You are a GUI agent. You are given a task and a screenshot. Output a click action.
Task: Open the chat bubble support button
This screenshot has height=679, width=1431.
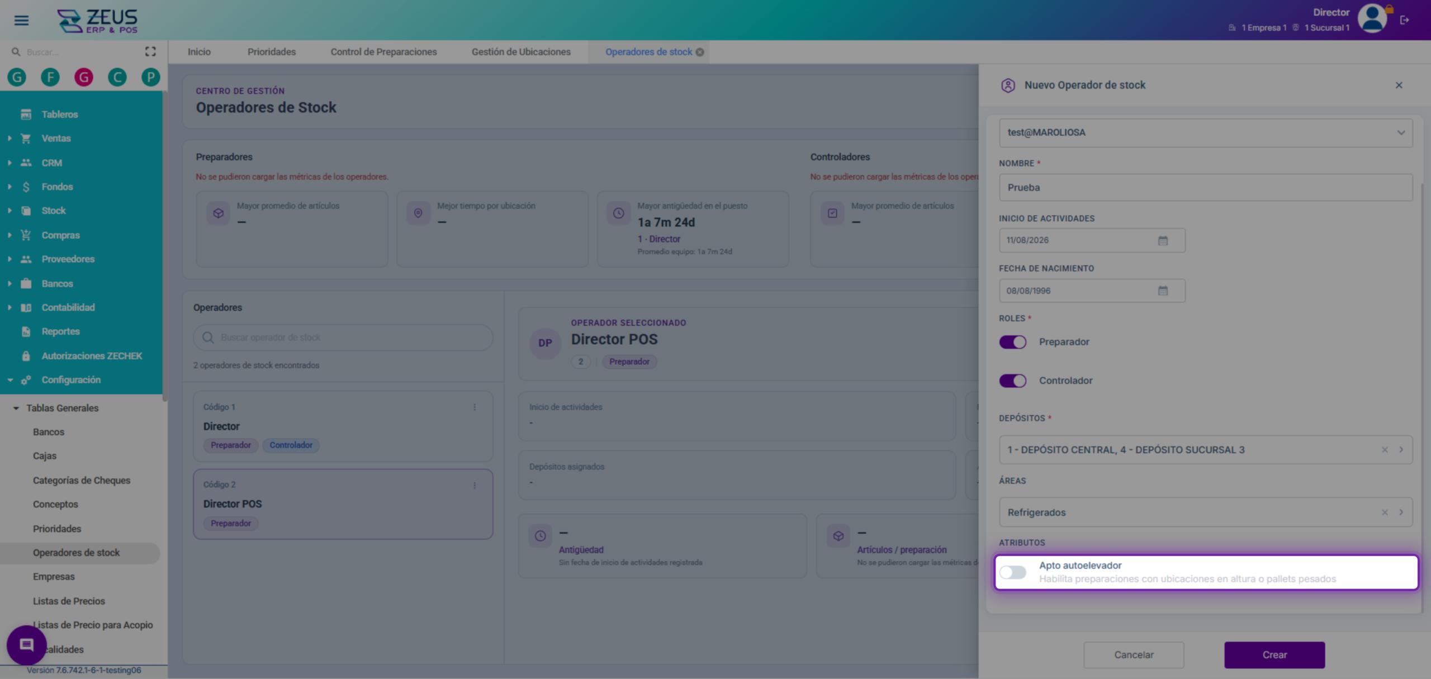(26, 645)
